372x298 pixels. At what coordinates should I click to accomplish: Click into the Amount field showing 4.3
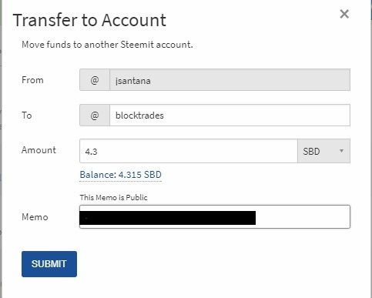pyautogui.click(x=189, y=151)
